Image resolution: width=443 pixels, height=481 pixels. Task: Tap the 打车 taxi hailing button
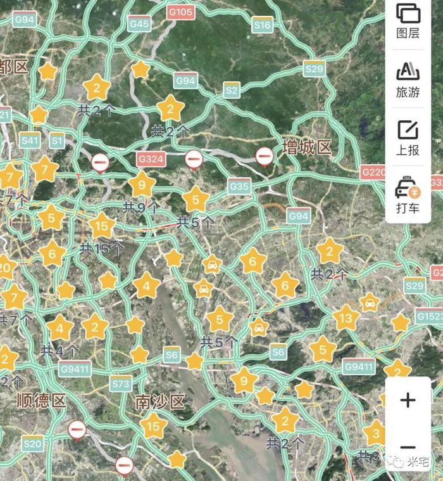(408, 195)
